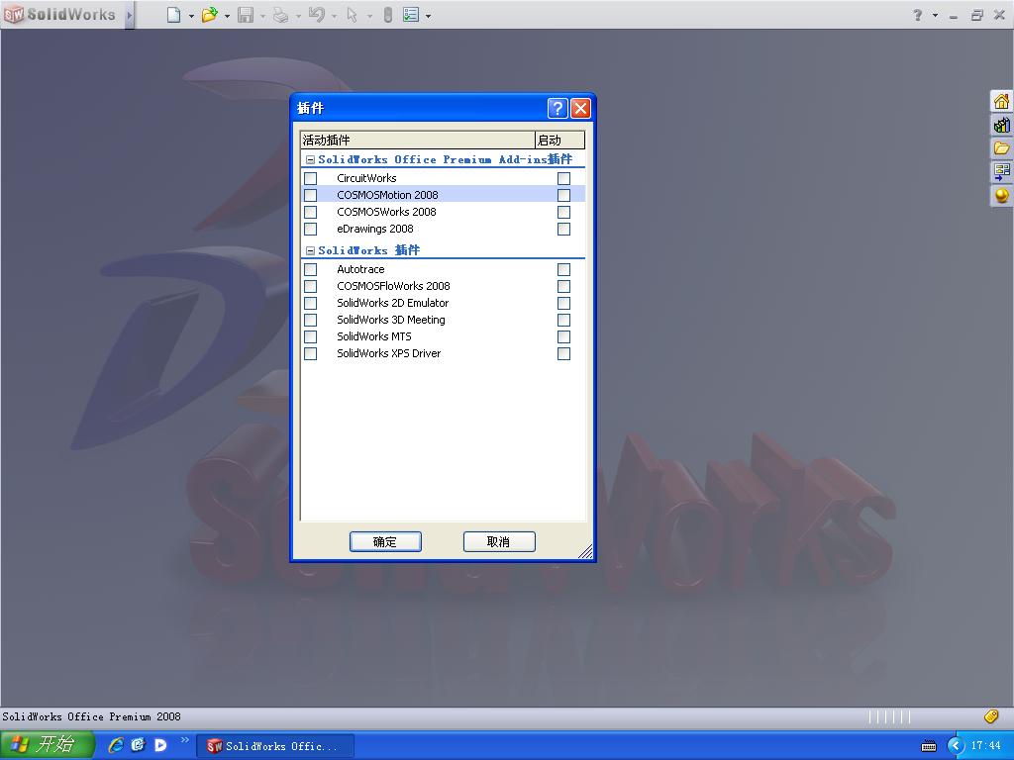Launch Internet Explorer from quick launch
The height and width of the screenshot is (760, 1014).
click(x=116, y=745)
